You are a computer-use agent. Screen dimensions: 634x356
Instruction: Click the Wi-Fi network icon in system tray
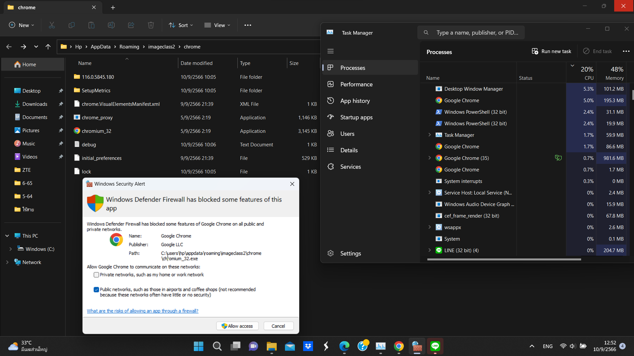click(x=563, y=346)
